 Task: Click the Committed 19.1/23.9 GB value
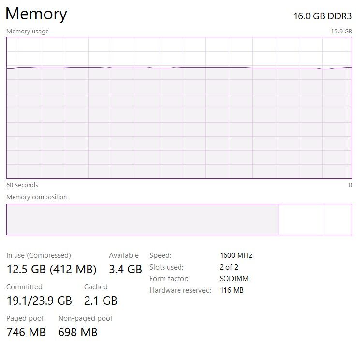click(x=39, y=301)
